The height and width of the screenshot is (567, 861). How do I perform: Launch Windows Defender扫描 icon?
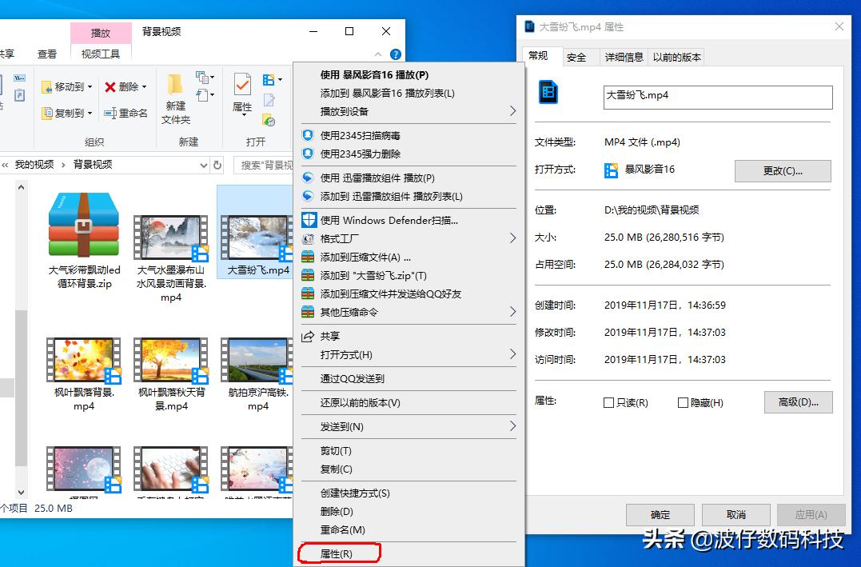tap(308, 220)
